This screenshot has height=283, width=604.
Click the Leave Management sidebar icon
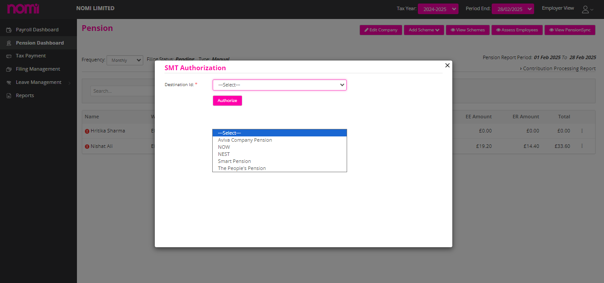coord(8,83)
